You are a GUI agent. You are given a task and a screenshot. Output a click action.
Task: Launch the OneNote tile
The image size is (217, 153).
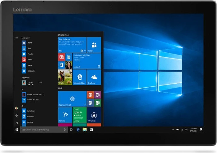click(98, 95)
